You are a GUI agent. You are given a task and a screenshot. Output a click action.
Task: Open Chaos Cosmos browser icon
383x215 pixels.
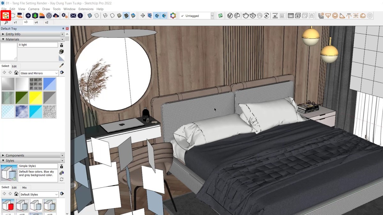pos(237,16)
